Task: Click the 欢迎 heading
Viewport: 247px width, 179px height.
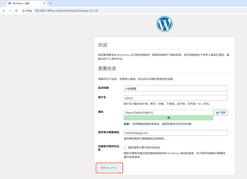Action: coord(102,45)
